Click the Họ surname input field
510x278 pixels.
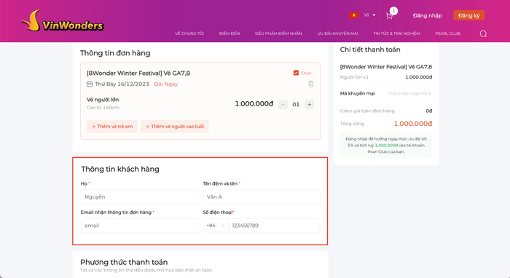[139, 196]
